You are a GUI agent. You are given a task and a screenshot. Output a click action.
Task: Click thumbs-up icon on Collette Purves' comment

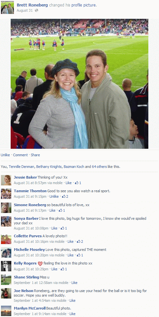(x=79, y=241)
